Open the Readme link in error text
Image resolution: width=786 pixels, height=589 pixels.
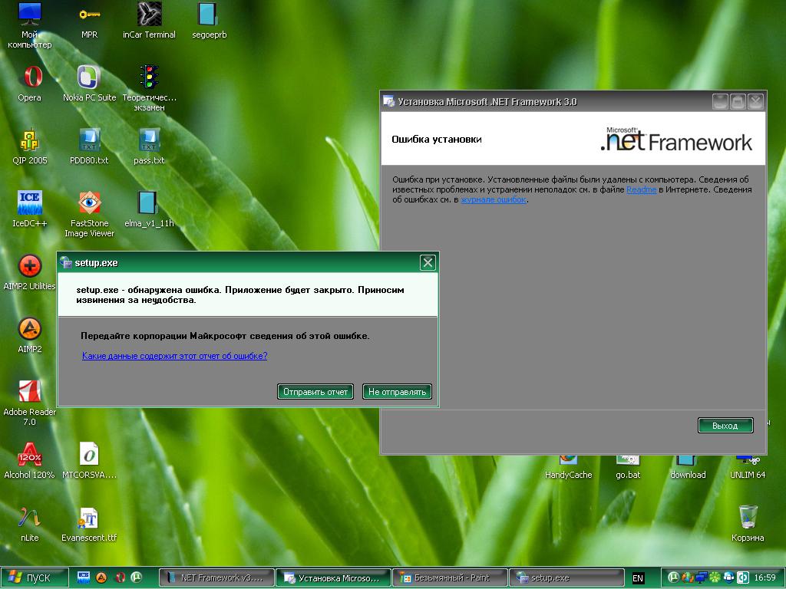coord(641,189)
